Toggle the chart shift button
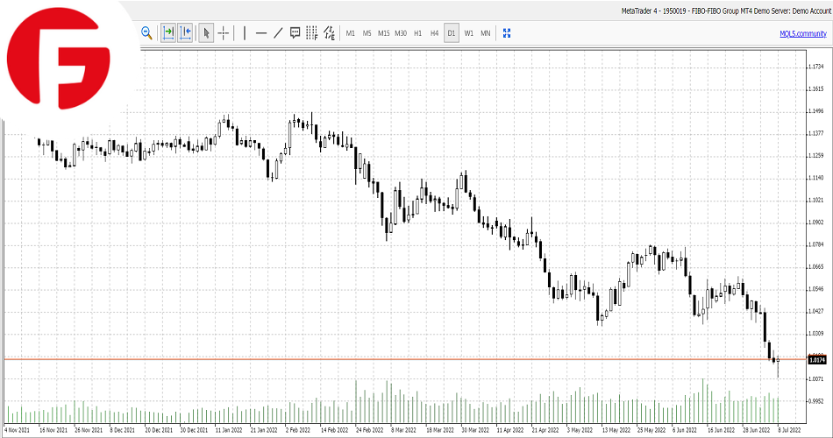The image size is (833, 438). [x=185, y=33]
